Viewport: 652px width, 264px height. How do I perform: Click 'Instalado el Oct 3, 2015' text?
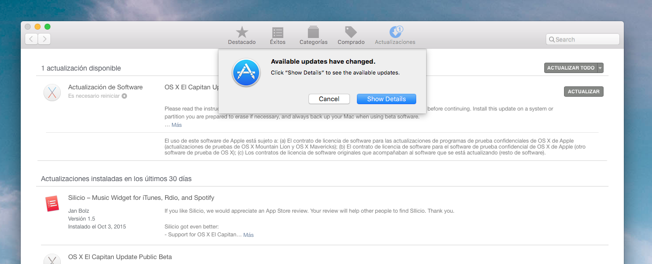[97, 226]
